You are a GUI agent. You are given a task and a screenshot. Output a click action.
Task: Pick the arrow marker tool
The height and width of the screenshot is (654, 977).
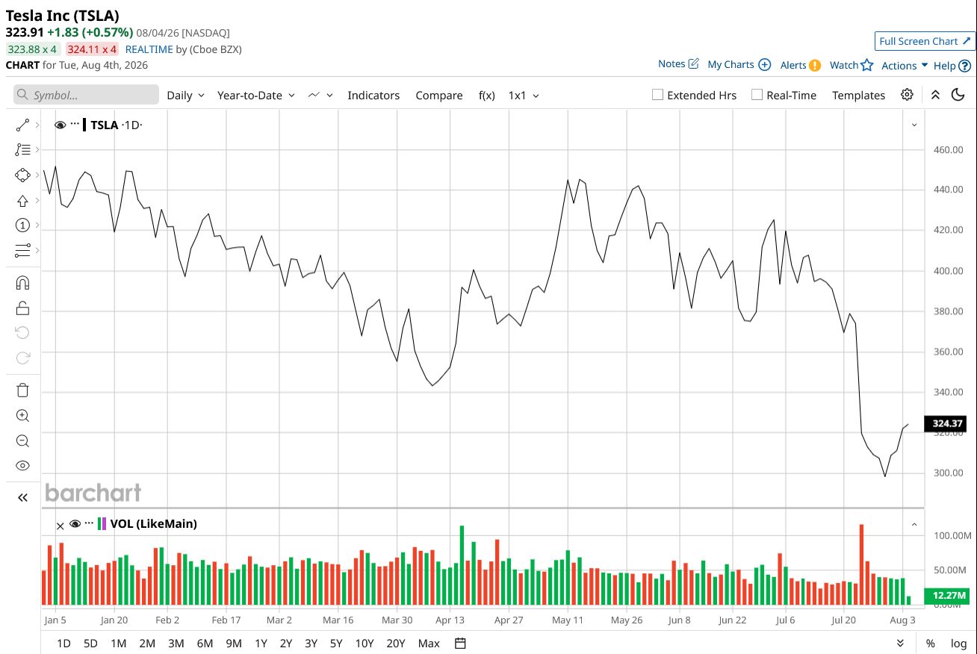(x=22, y=200)
